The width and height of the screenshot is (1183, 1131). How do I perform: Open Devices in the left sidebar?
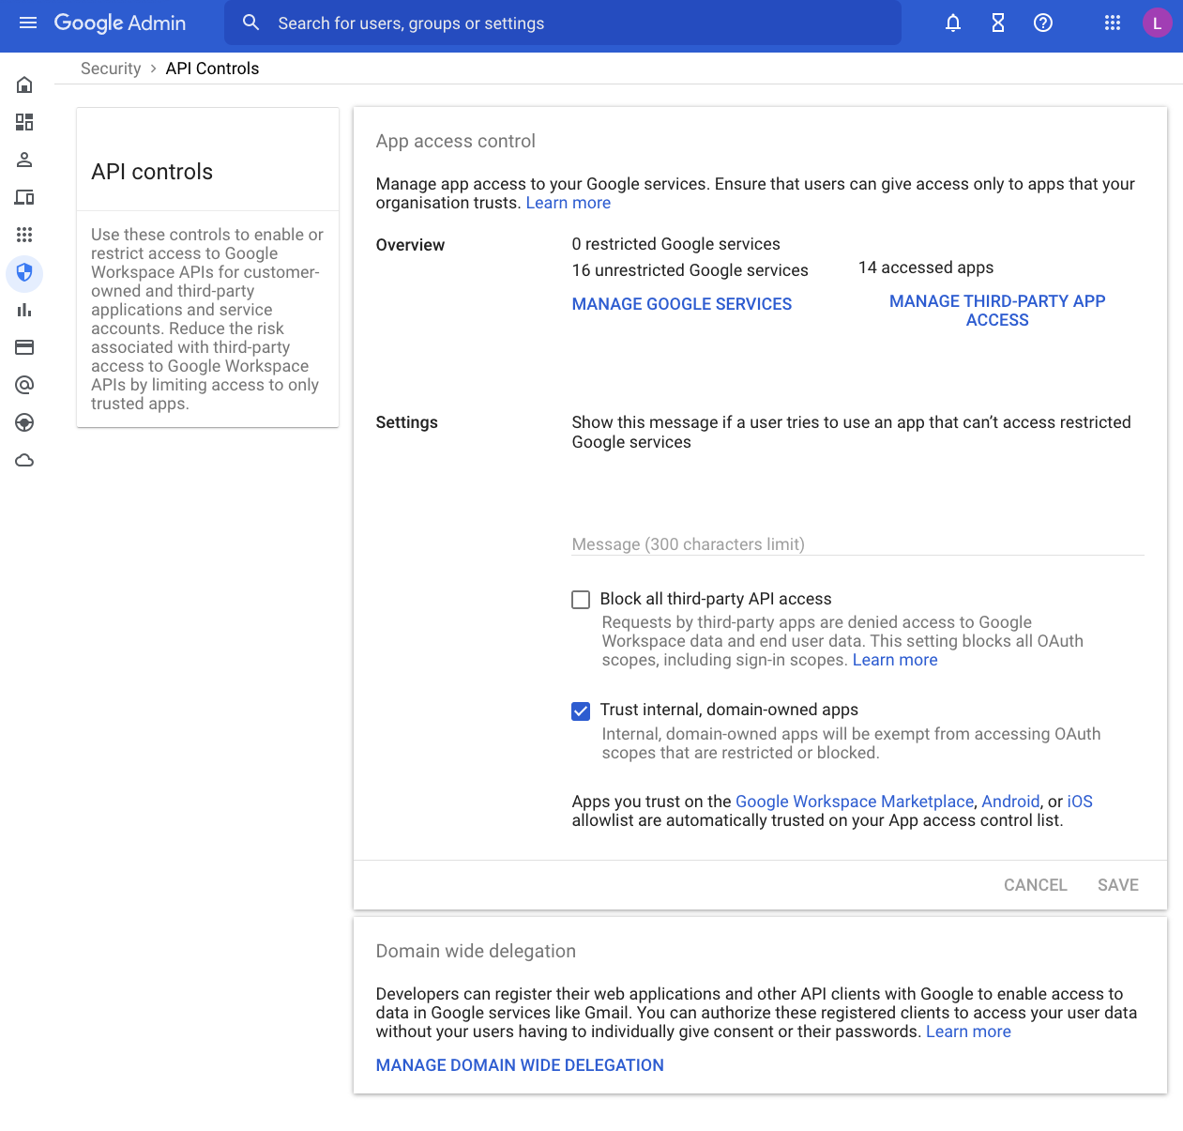24,197
